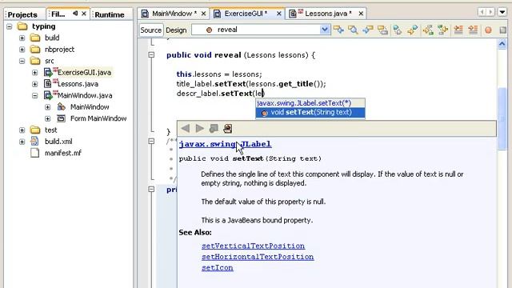Collapse the src folder
The width and height of the screenshot is (512, 288).
tap(22, 61)
